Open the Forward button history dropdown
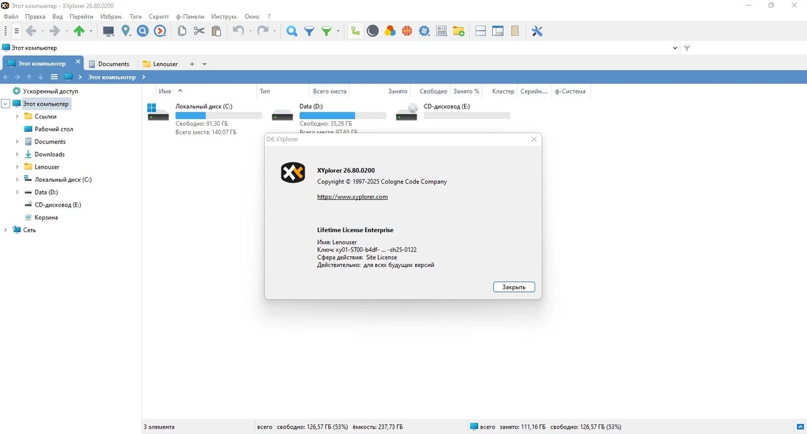The image size is (807, 434). pos(67,31)
